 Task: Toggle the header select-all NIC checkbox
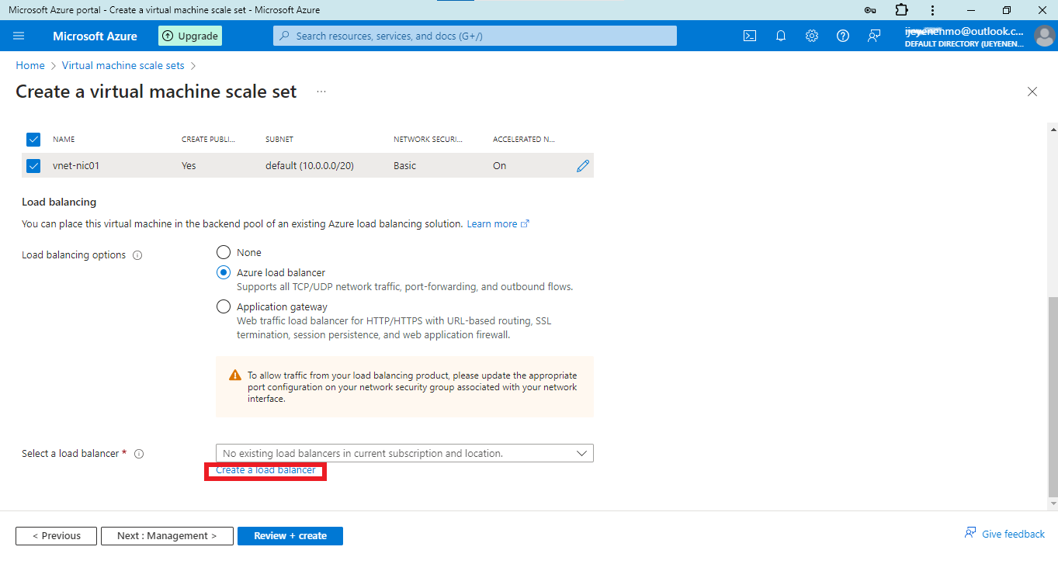coord(33,140)
